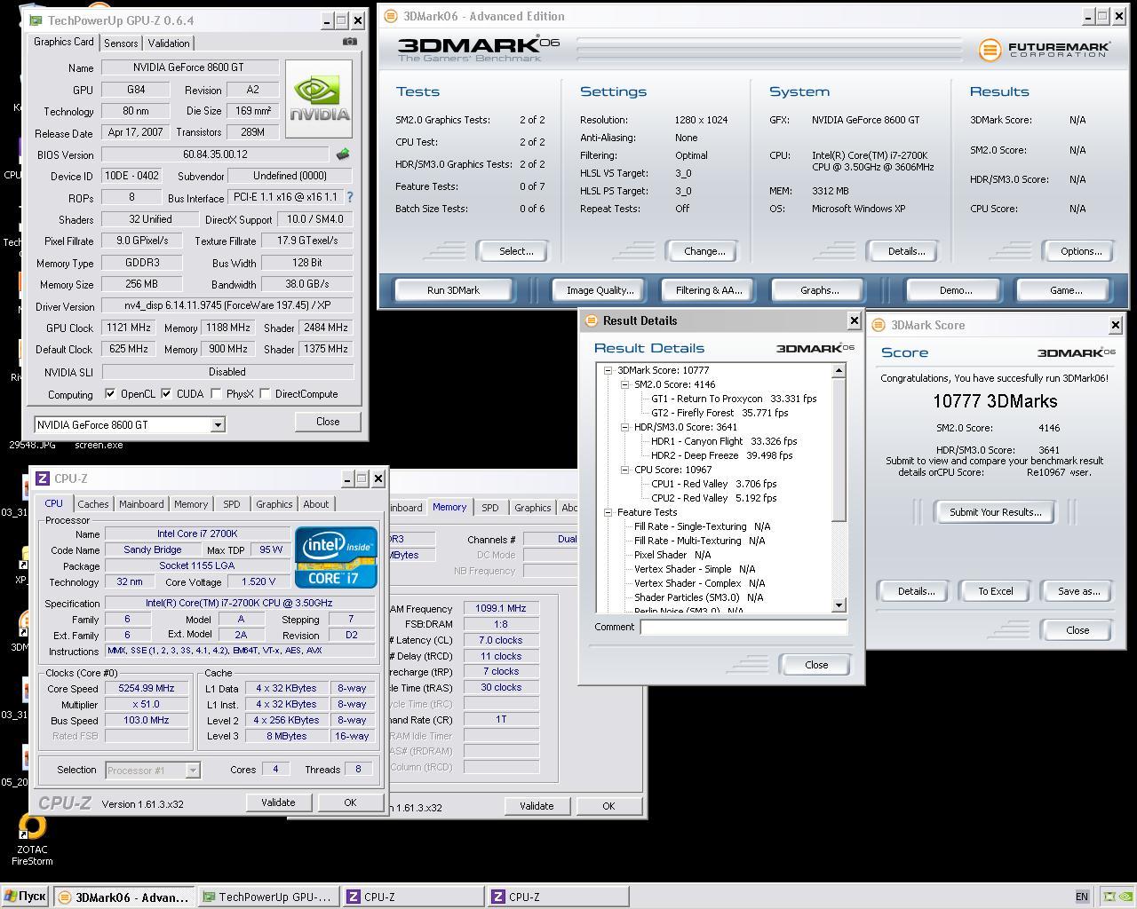
Task: Toggle the OpenCL checkbox
Action: (110, 394)
